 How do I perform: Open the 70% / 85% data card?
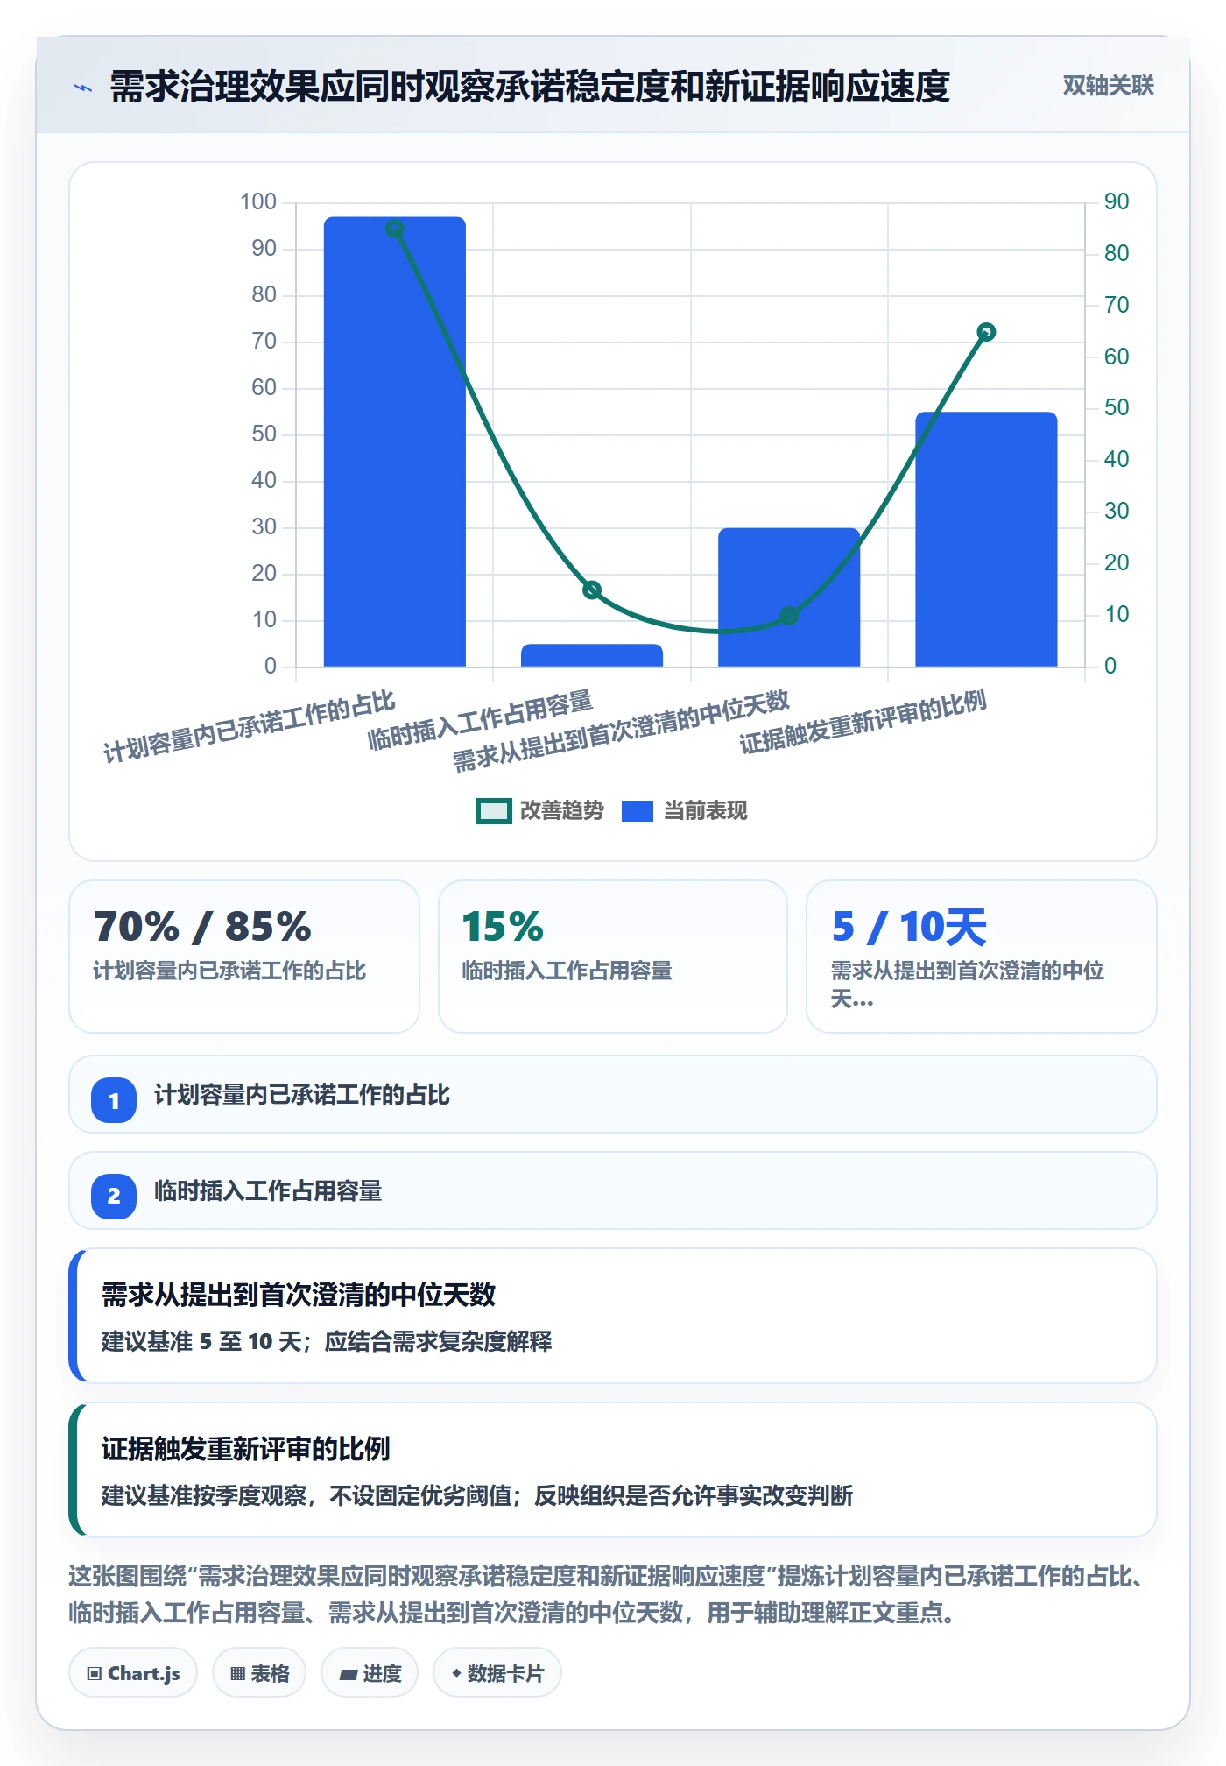coord(244,957)
